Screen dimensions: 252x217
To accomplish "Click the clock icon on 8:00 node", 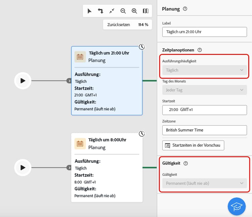I will (x=142, y=134).
